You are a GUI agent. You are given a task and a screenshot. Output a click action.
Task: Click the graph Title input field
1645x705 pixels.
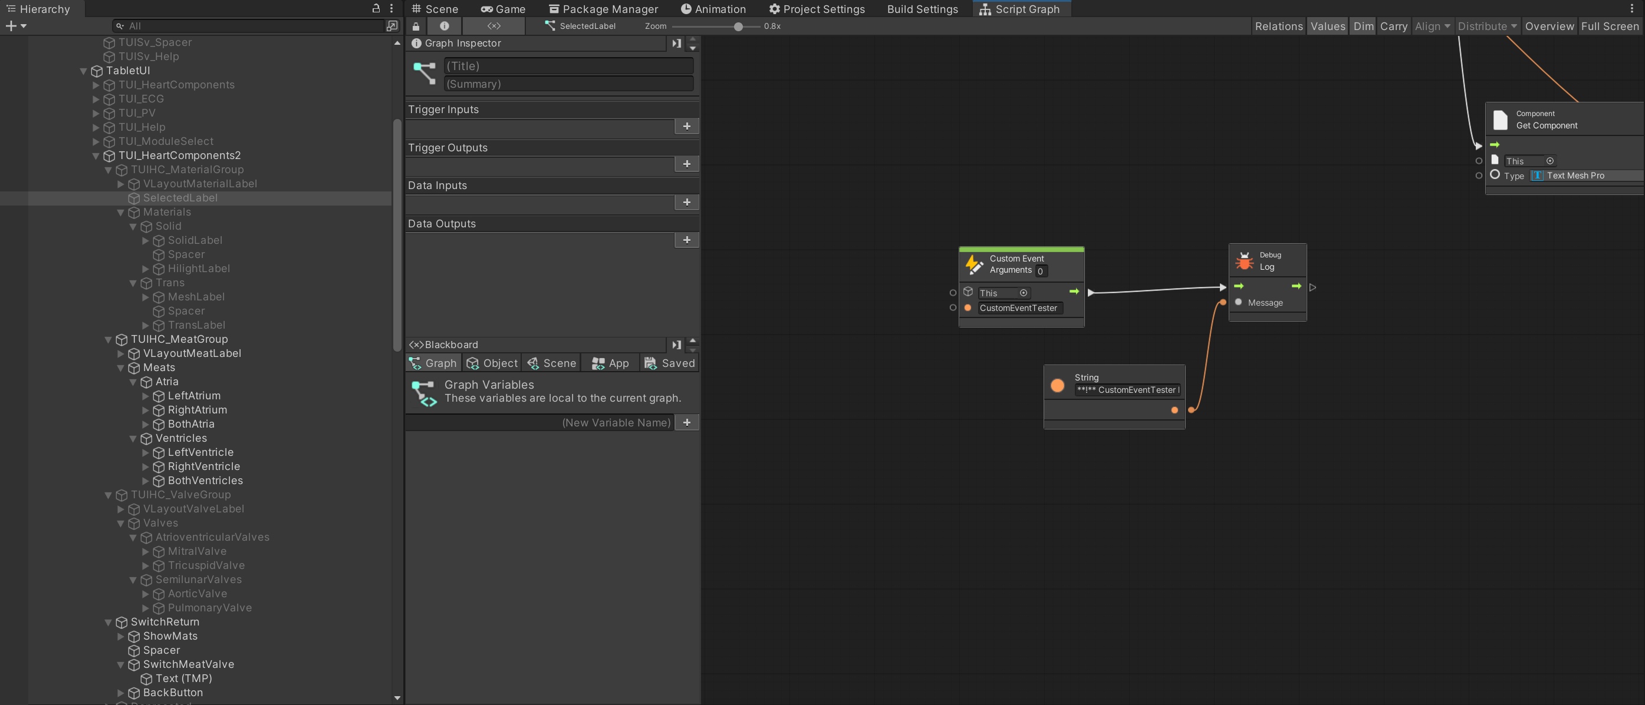(x=568, y=66)
